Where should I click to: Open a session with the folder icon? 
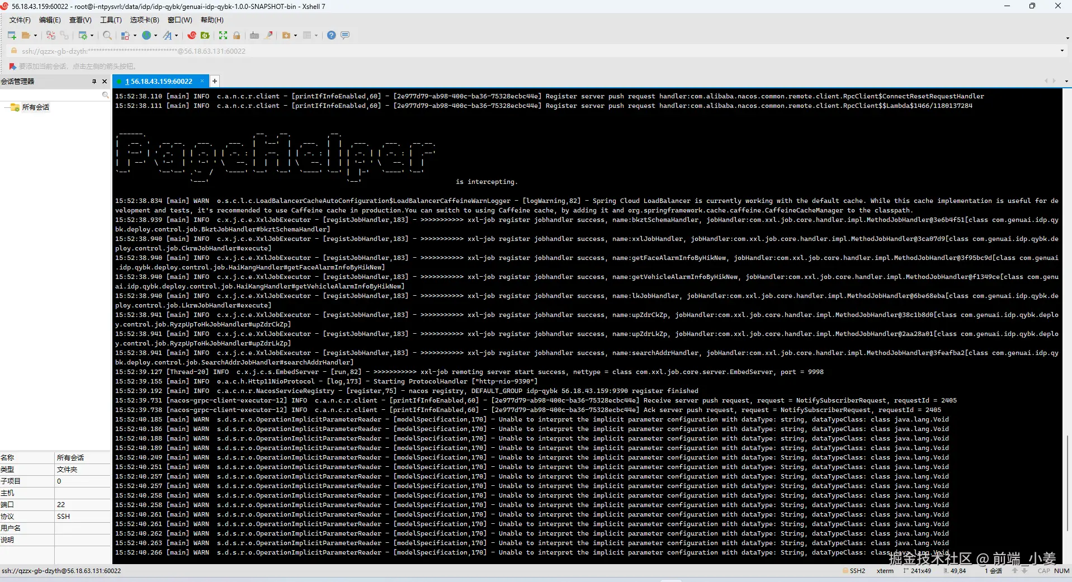[26, 35]
